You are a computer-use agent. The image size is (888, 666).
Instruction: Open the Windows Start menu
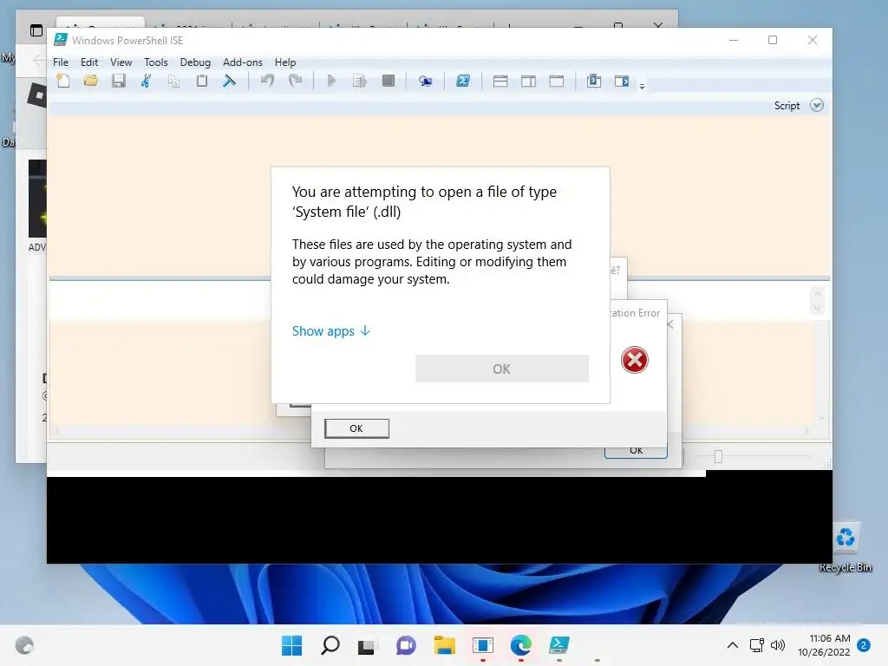[292, 645]
